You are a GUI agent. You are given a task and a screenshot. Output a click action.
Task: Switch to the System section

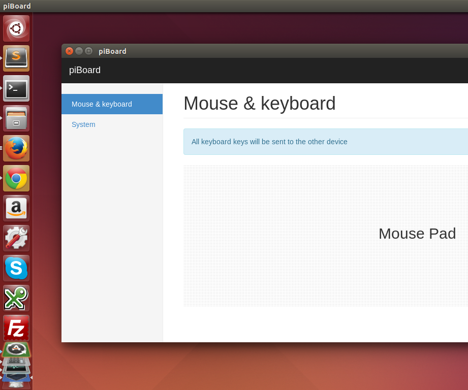coord(83,124)
